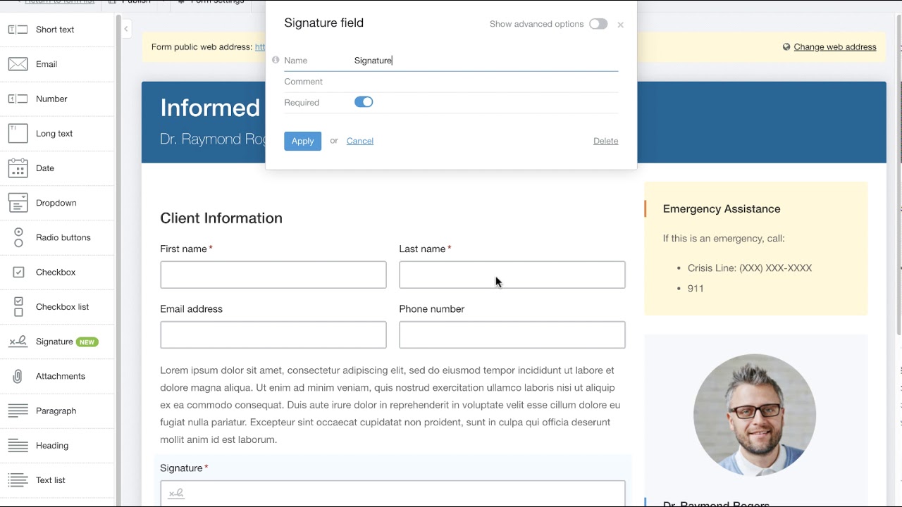Click the Cancel link
This screenshot has width=902, height=507.
coord(360,141)
